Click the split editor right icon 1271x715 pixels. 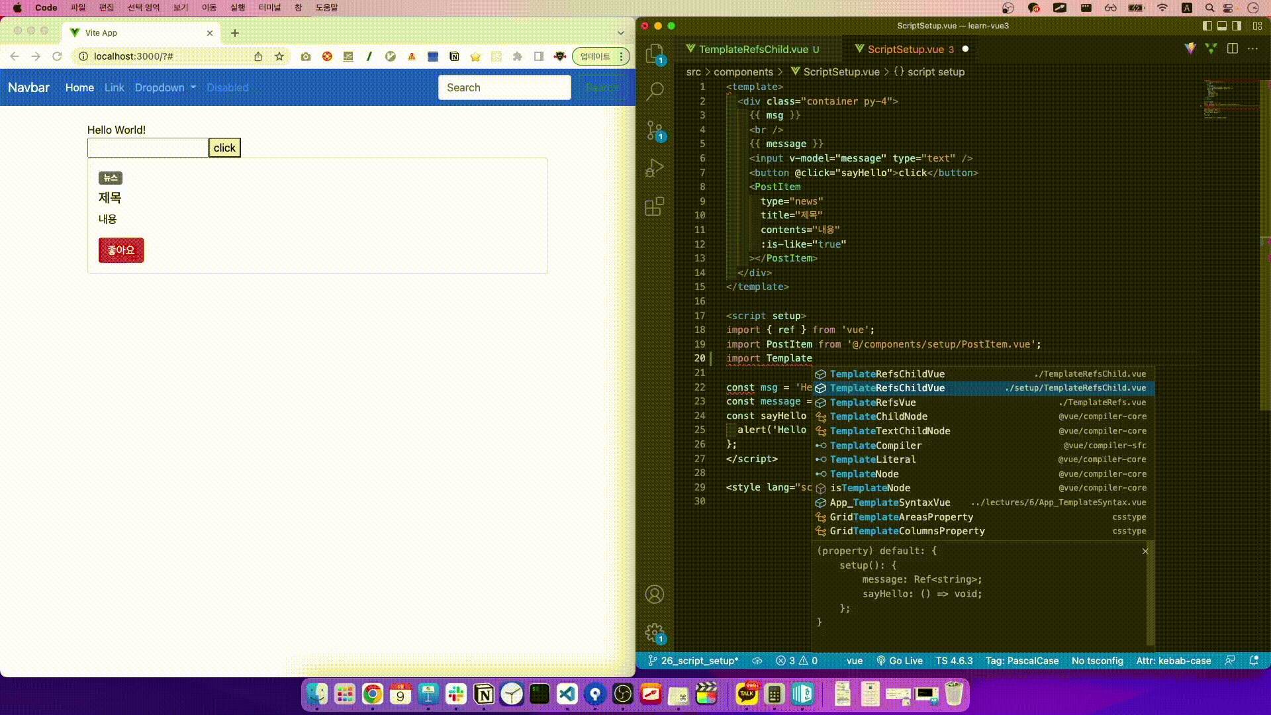[1233, 48]
